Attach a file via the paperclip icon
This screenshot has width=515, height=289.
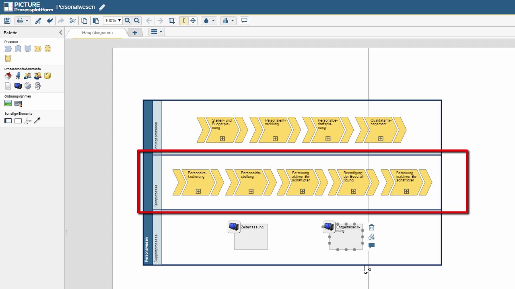pyautogui.click(x=371, y=236)
